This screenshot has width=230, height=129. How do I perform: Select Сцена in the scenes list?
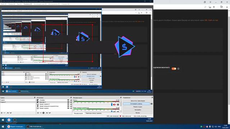click(x=18, y=100)
